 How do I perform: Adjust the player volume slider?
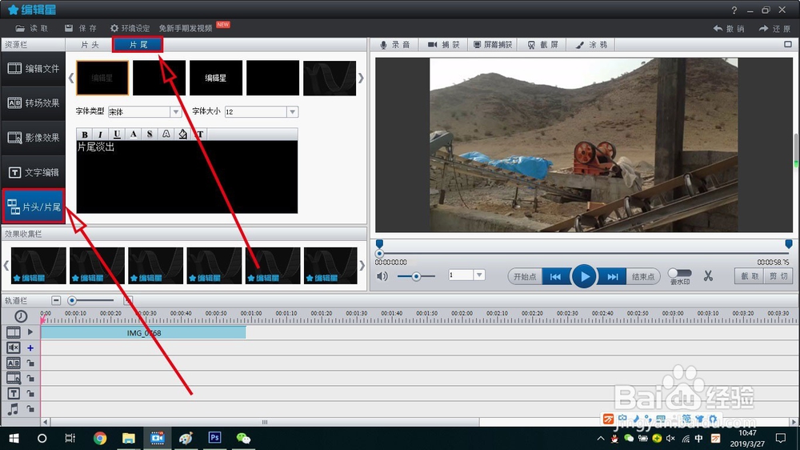point(416,276)
